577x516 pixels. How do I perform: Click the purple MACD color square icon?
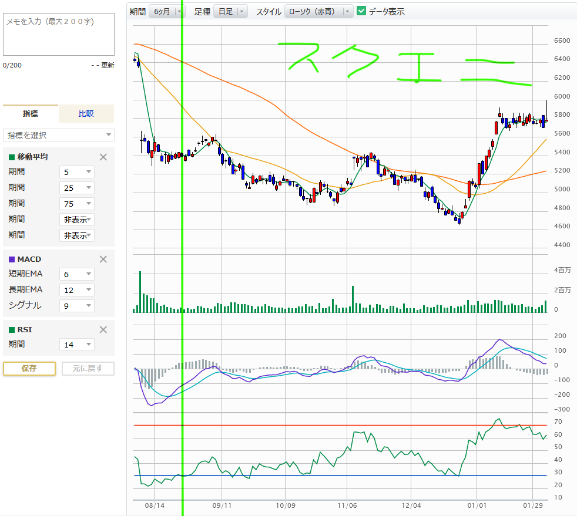coord(12,259)
